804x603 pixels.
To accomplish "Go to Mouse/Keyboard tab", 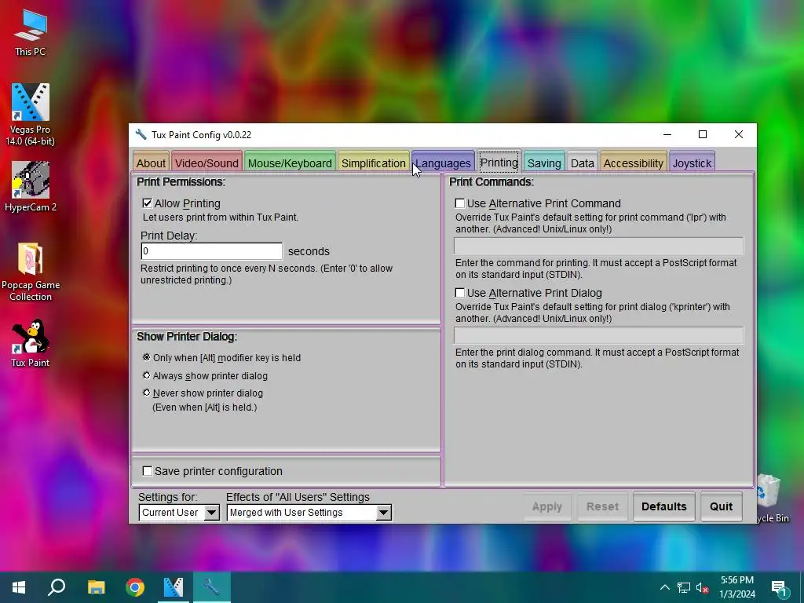I will (290, 163).
